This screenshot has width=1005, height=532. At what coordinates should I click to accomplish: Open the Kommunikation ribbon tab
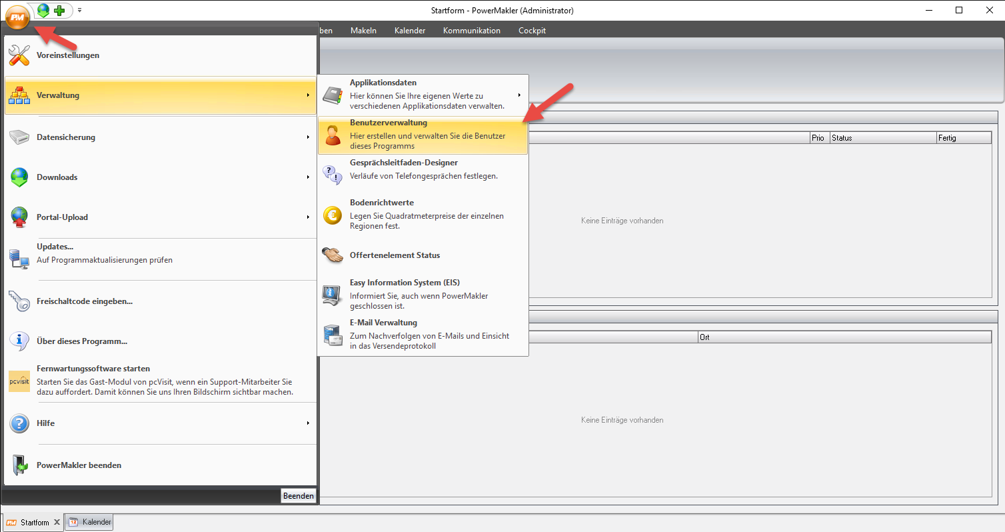(x=472, y=31)
